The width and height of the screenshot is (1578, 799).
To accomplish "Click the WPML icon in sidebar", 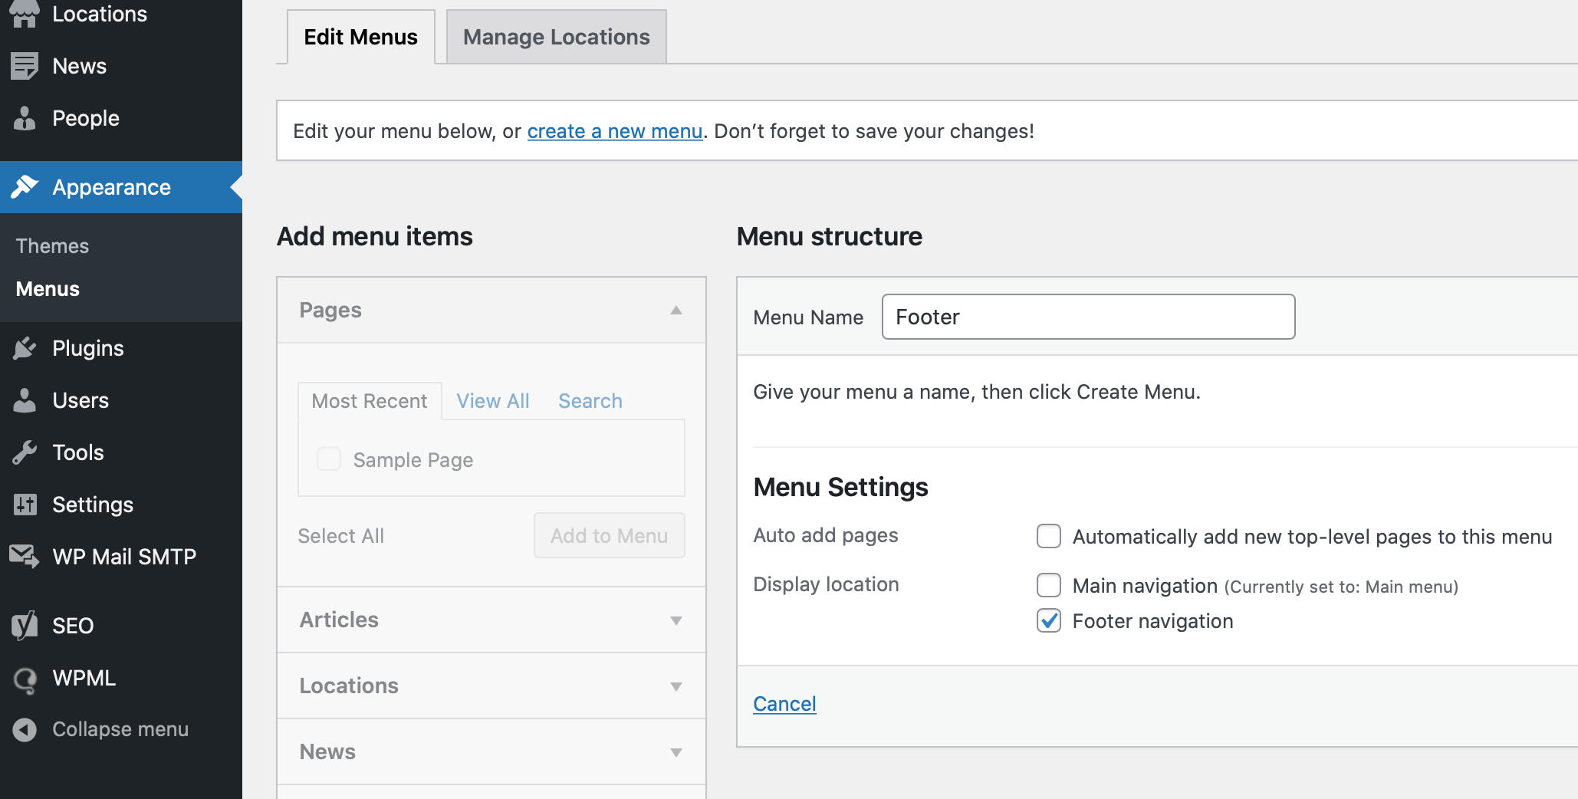I will (x=25, y=679).
